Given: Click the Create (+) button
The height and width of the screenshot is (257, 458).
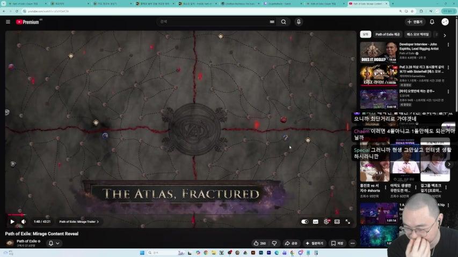Looking at the screenshot, I should [x=415, y=22].
